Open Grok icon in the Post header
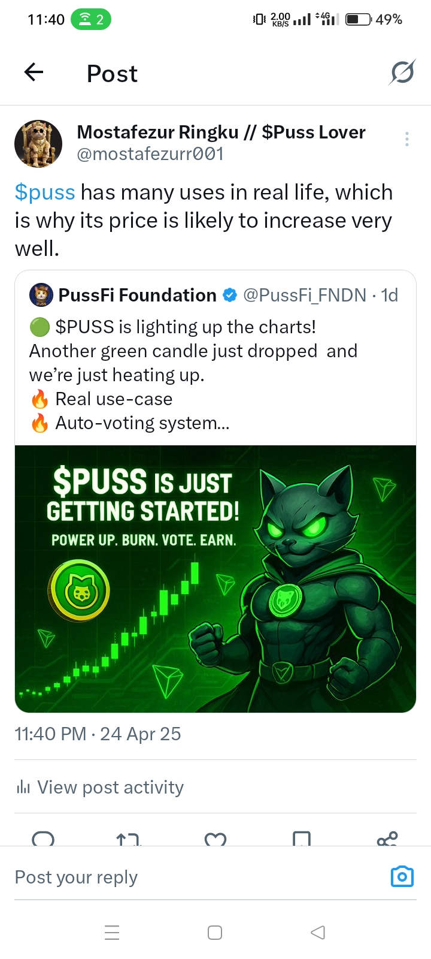 402,73
